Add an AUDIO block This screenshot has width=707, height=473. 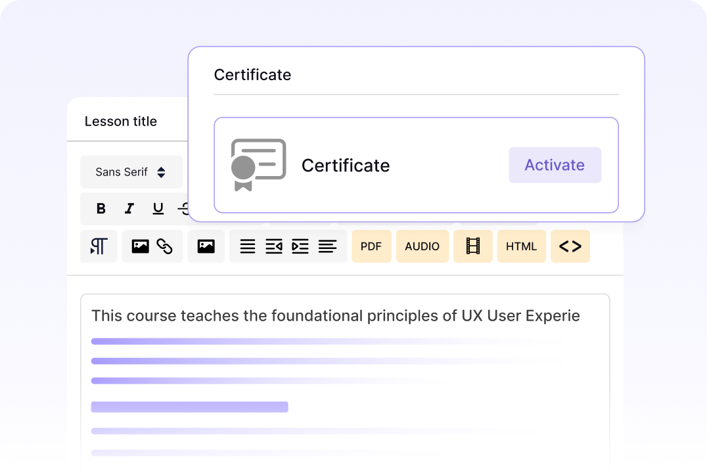point(422,246)
